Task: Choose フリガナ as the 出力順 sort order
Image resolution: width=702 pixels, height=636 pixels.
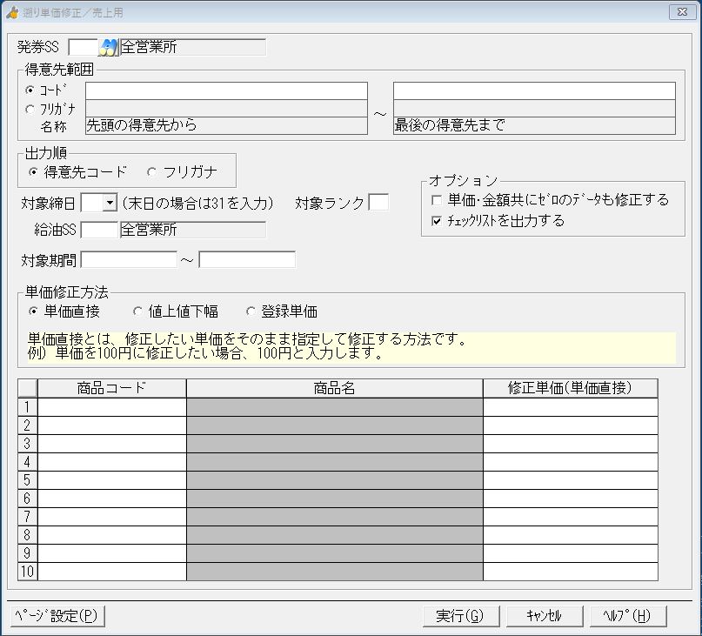Action: coord(151,171)
